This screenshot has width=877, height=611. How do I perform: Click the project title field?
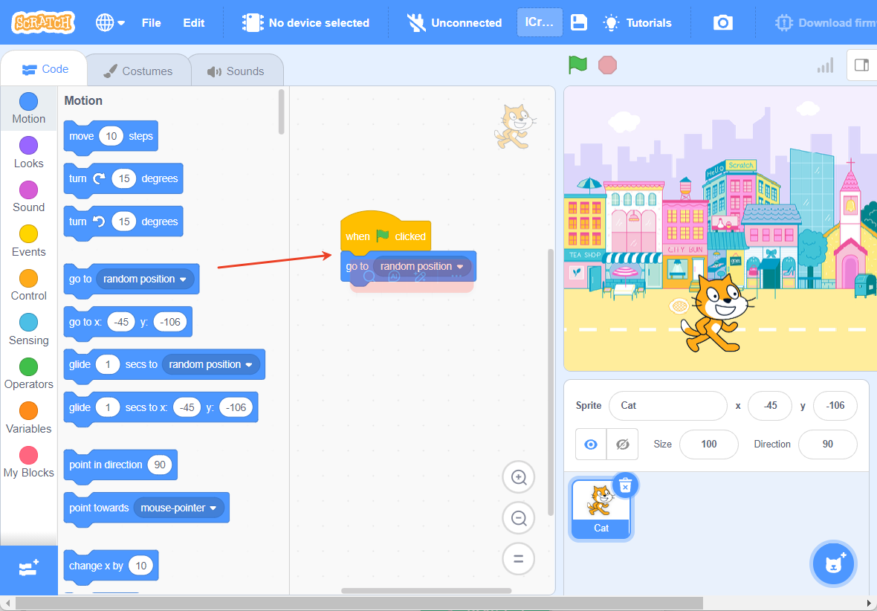click(x=539, y=22)
